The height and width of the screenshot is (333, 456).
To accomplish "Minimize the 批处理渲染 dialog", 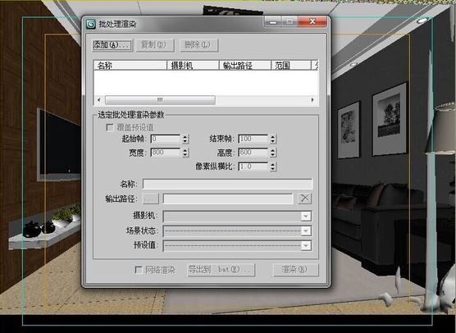I will pos(273,22).
